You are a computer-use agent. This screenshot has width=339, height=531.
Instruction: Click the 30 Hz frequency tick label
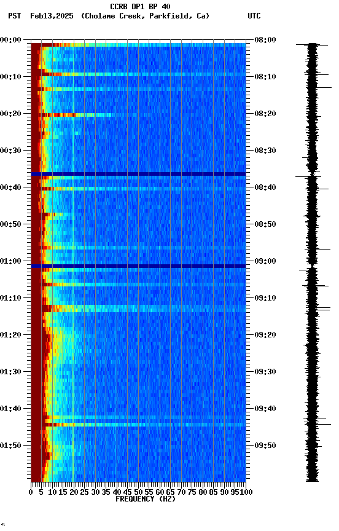tap(95, 492)
